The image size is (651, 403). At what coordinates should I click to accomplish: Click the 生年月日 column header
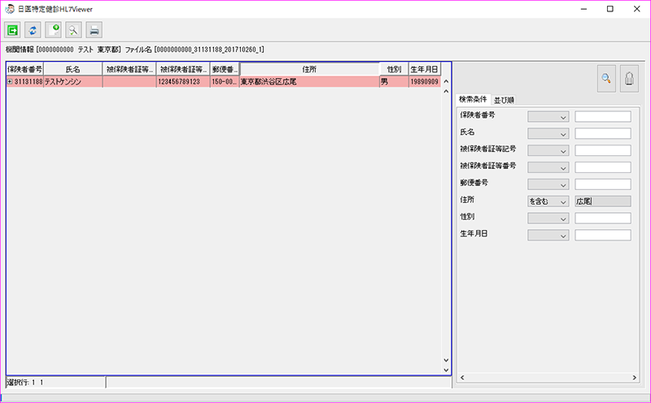(x=424, y=70)
